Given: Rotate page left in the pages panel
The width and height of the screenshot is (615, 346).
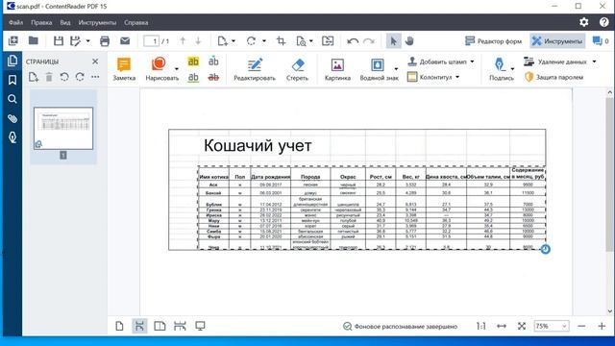Looking at the screenshot, I should [64, 77].
